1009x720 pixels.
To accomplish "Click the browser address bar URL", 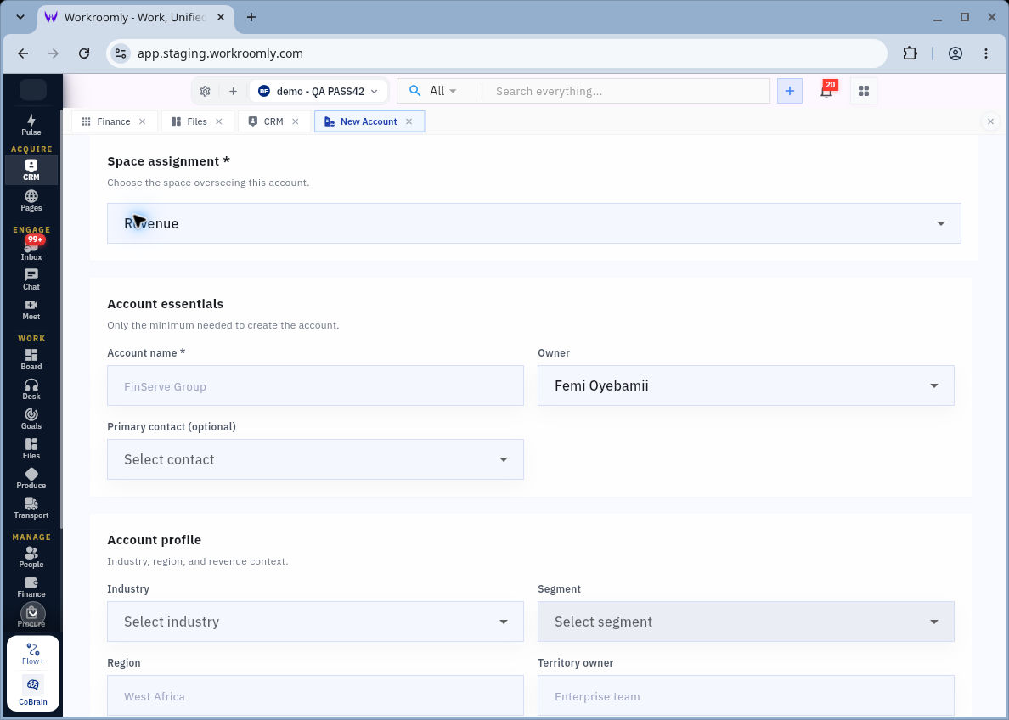I will point(220,53).
